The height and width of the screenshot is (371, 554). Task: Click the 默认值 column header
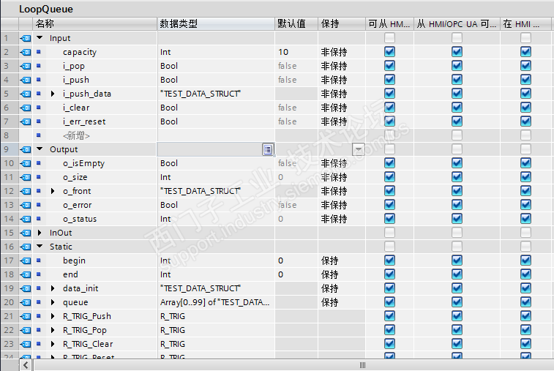coord(296,23)
